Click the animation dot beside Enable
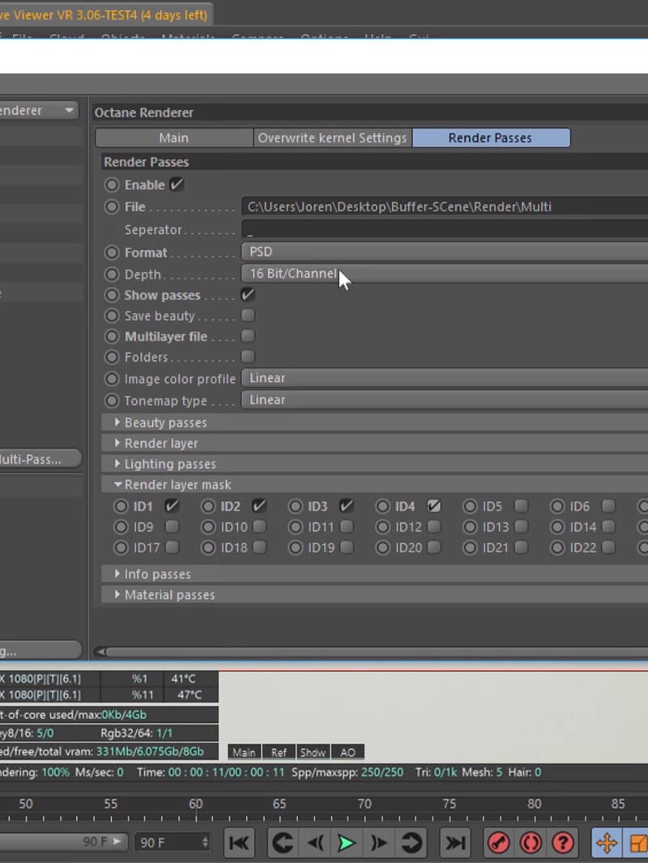648x863 pixels. coord(112,185)
